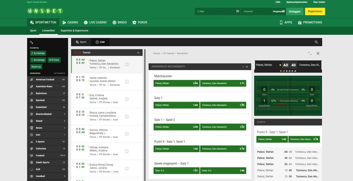This screenshot has height=181, width=353.
Task: Select Fussball sport icon
Action: (31, 156)
